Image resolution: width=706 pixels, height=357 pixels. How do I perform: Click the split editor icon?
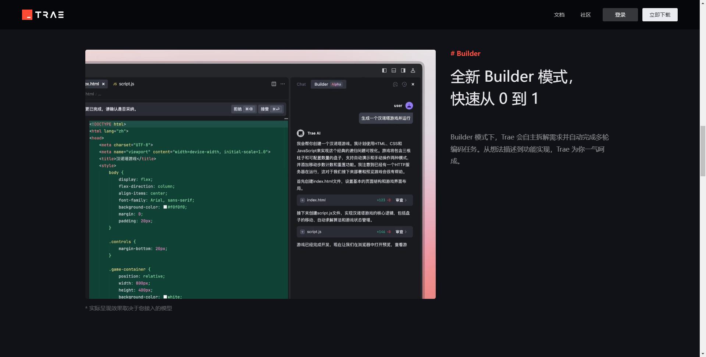(x=274, y=84)
